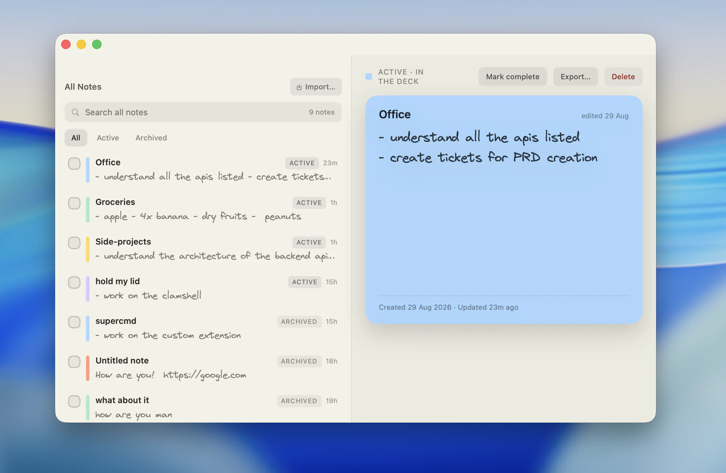This screenshot has width=726, height=473.
Task: Delete the Office note
Action: tap(623, 77)
